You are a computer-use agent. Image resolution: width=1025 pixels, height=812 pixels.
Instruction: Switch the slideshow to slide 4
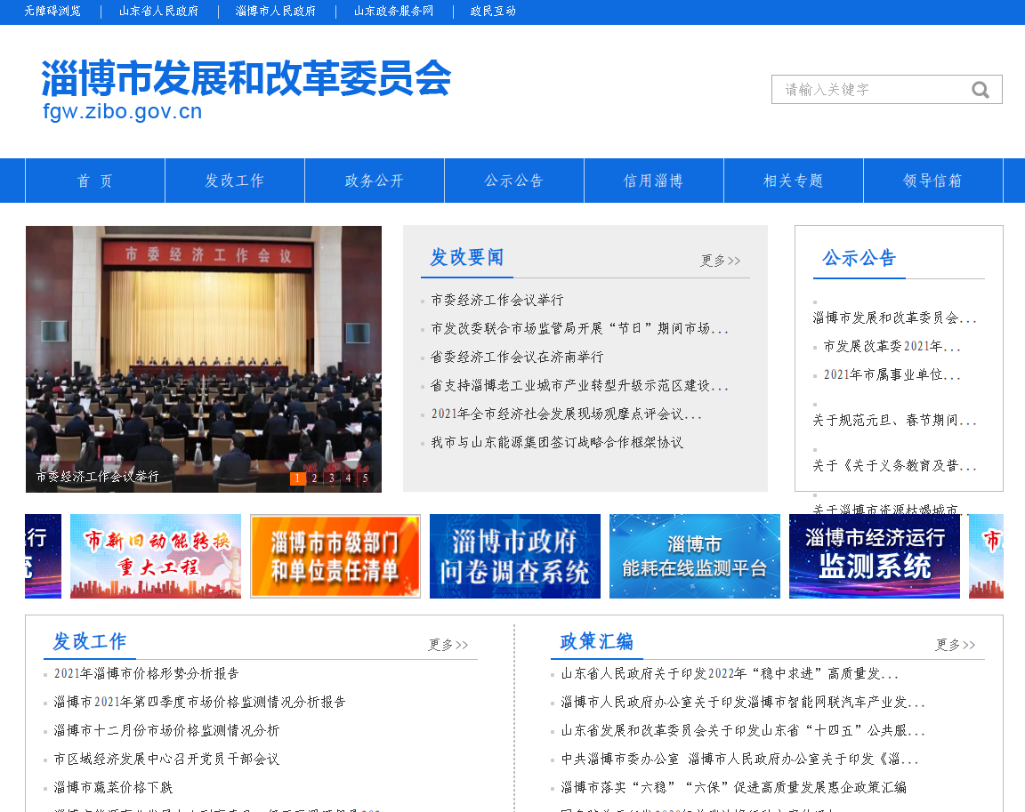[349, 478]
